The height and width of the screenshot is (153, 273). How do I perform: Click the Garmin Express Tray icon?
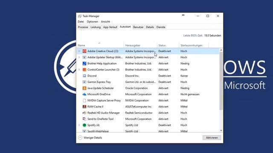click(84, 82)
